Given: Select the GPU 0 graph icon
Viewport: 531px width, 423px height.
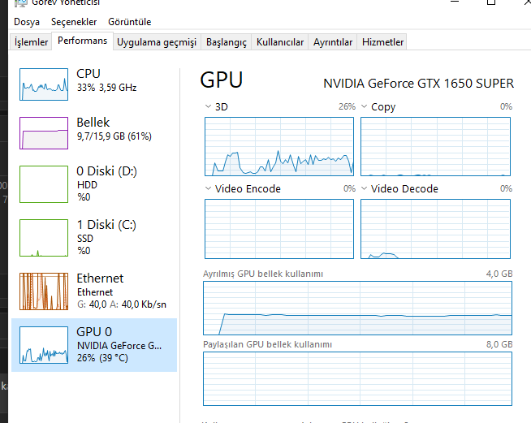Looking at the screenshot, I should click(44, 344).
